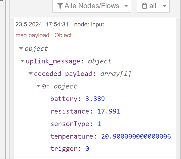
Task: Click the message timestamp 23.5.2024, 17:54:31
Action: tap(42, 25)
